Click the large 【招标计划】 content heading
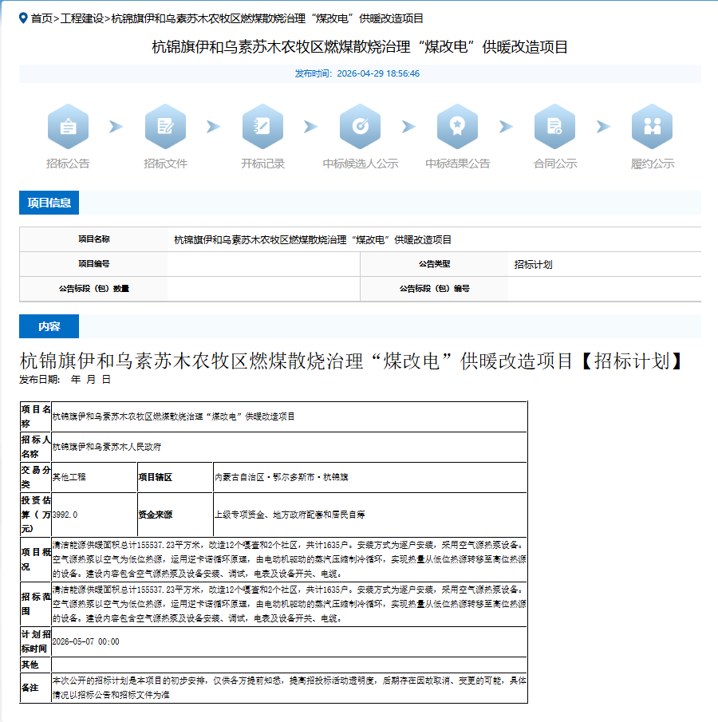 pyautogui.click(x=353, y=361)
